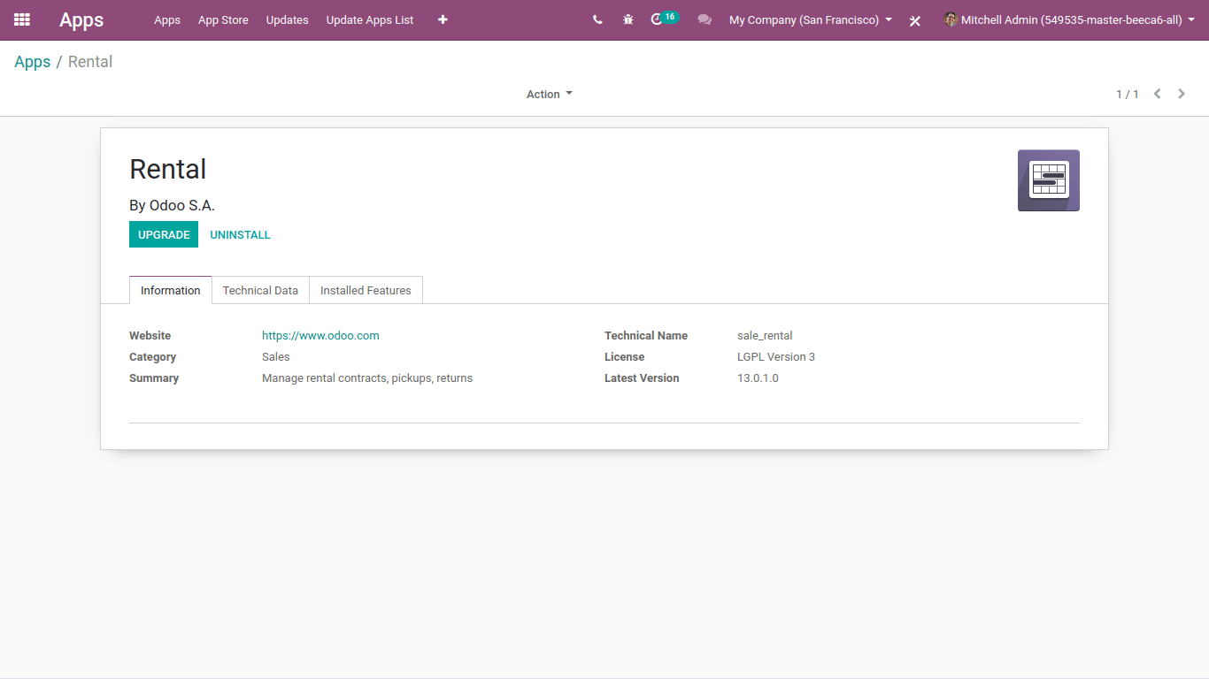
Task: Click the Rental heading title
Action: [x=168, y=169]
